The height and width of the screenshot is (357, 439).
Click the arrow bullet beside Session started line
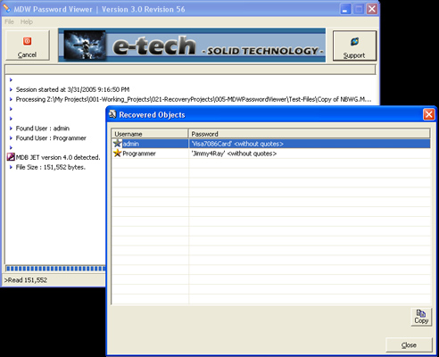coord(11,89)
